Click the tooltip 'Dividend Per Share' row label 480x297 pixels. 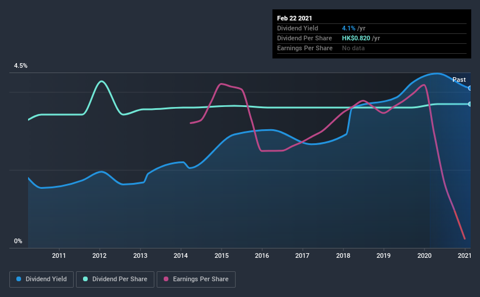click(304, 38)
